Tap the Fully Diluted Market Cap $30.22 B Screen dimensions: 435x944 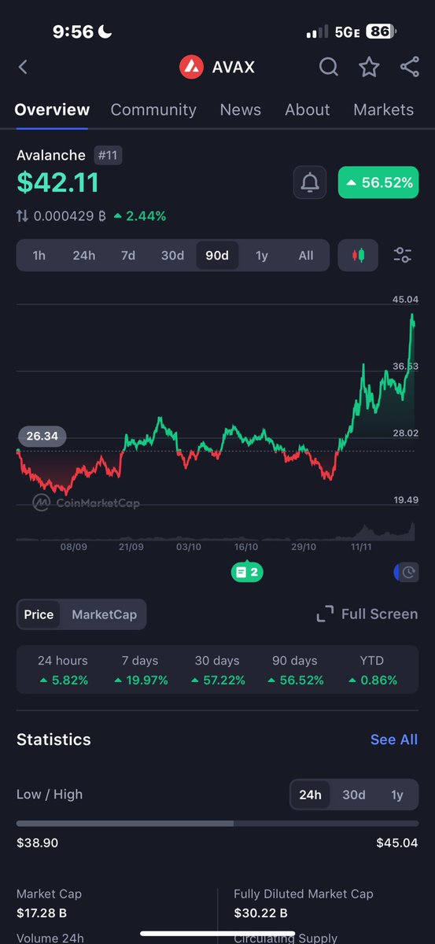(304, 903)
